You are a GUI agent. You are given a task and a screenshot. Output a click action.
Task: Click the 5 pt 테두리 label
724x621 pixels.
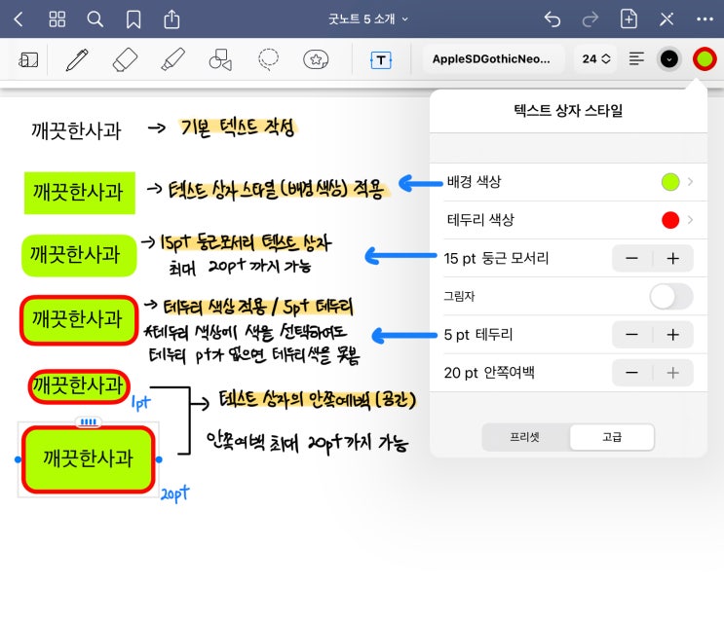tap(478, 335)
